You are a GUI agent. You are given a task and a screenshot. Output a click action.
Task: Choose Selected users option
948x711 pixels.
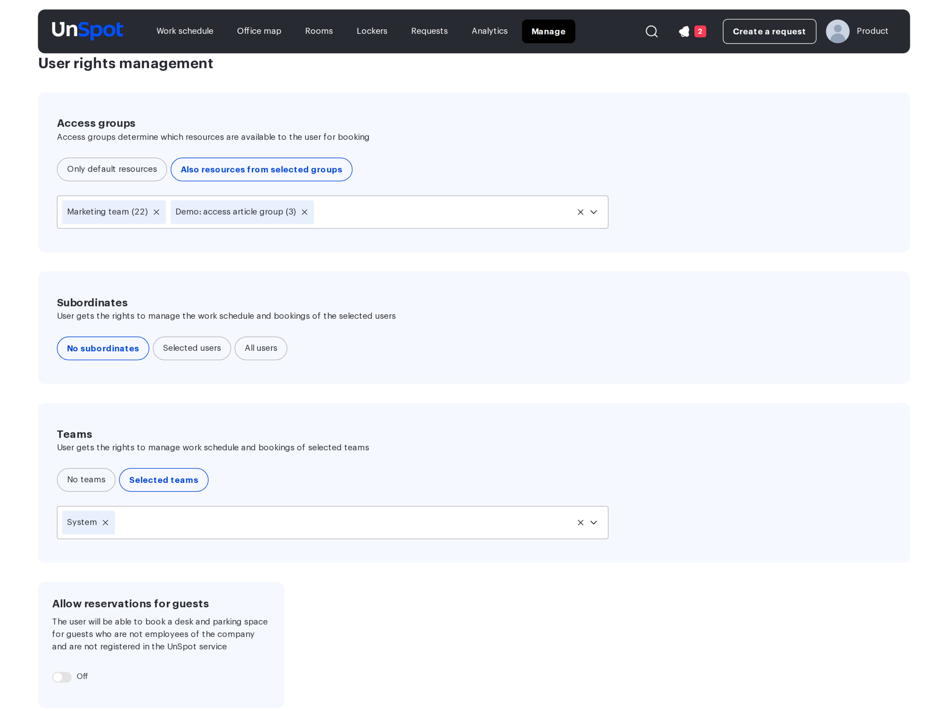192,348
